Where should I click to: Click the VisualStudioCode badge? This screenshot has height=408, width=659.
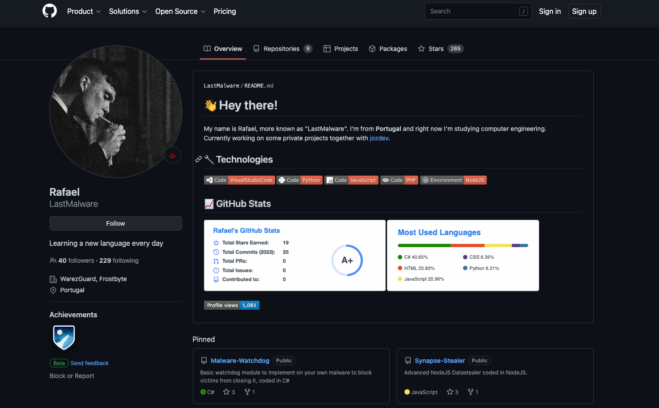[239, 180]
